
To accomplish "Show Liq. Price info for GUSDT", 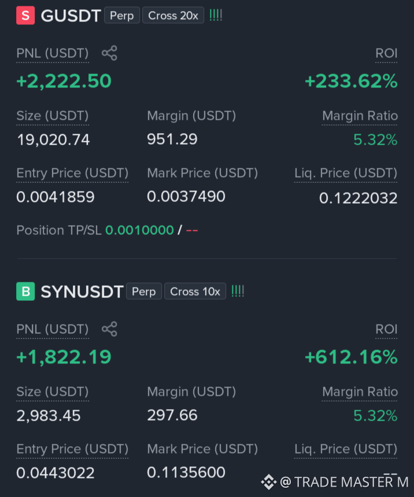I will point(346,174).
